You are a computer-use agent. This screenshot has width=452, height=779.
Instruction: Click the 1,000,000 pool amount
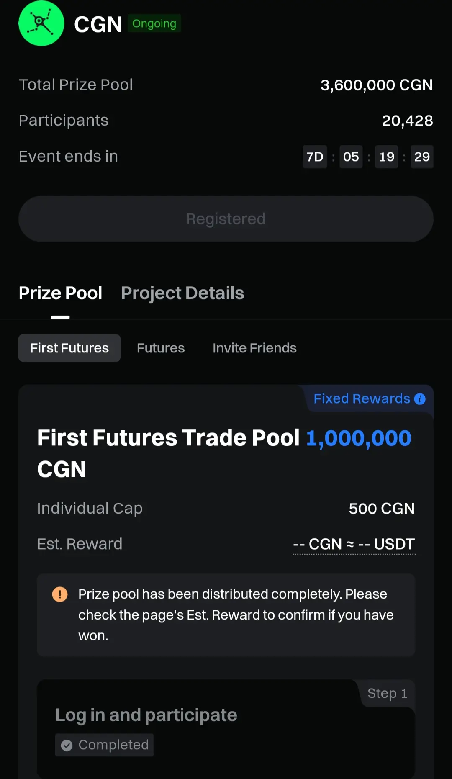coord(359,438)
